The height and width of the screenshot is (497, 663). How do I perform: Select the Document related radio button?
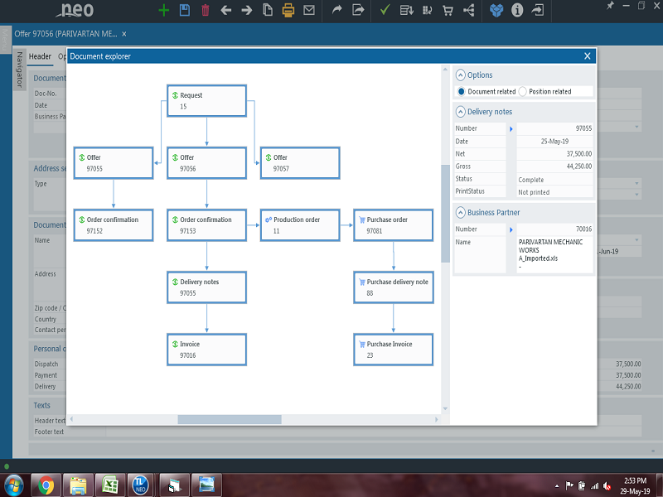(462, 91)
